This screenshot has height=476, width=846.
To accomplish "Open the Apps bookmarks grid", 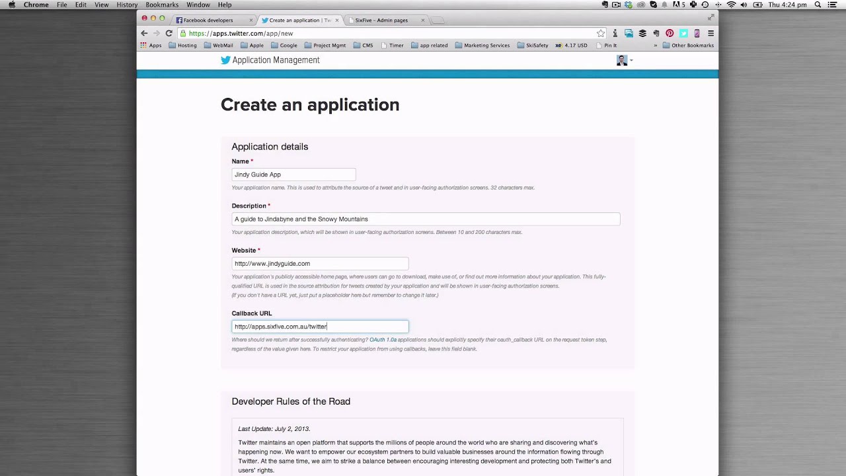I will (151, 46).
